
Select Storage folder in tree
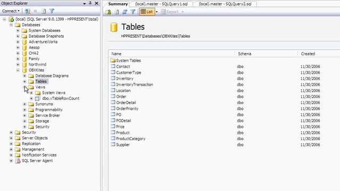point(42,121)
